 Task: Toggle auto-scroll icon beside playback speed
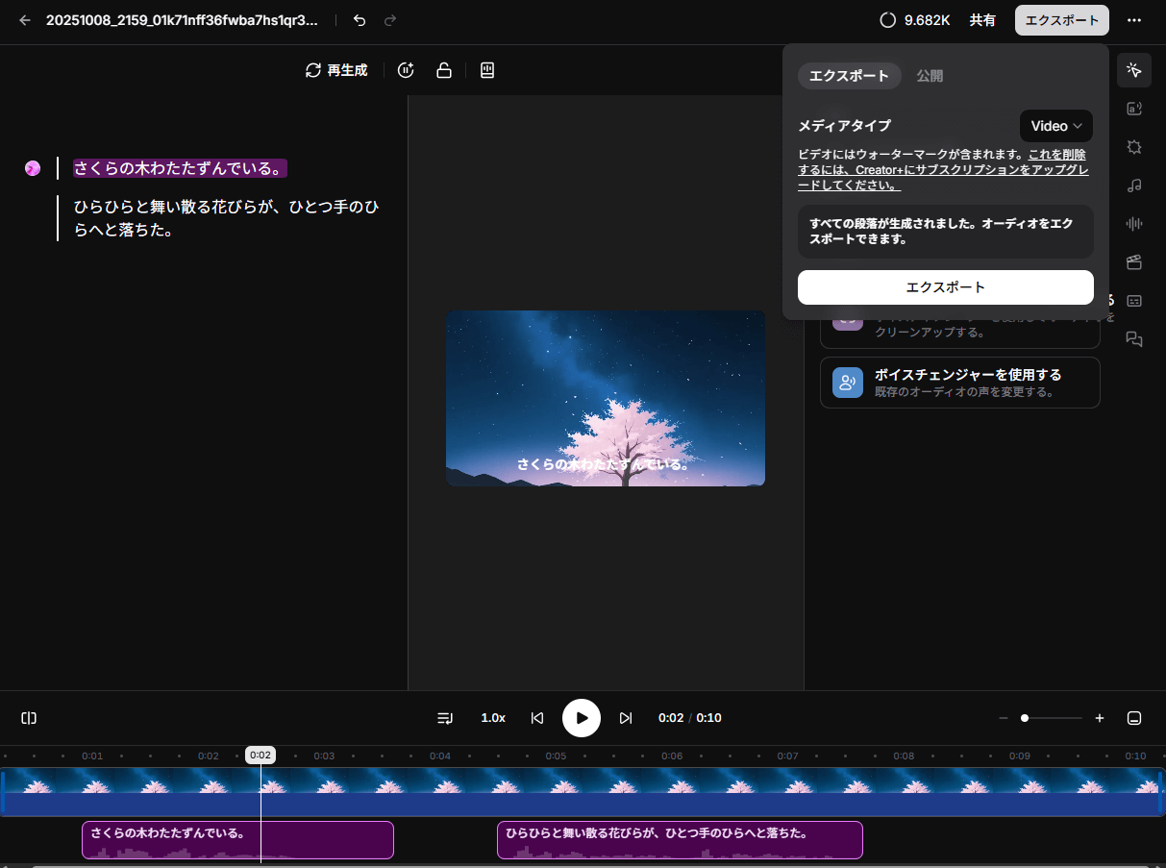coord(445,718)
